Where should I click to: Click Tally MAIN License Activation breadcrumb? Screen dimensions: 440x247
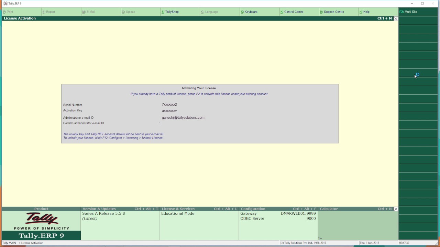coord(23,243)
